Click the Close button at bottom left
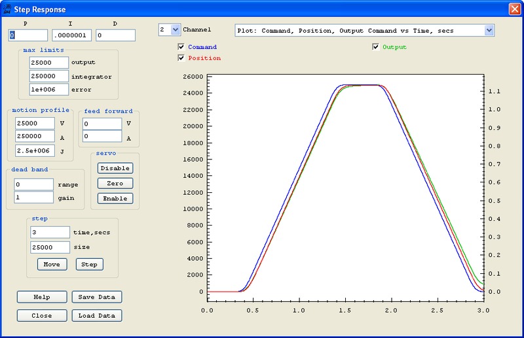 coord(42,315)
